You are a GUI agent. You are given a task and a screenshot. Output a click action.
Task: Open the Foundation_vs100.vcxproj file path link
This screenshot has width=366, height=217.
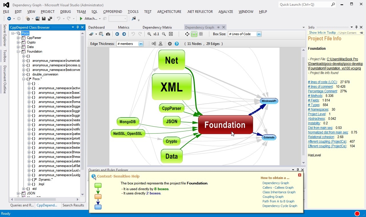(335, 64)
